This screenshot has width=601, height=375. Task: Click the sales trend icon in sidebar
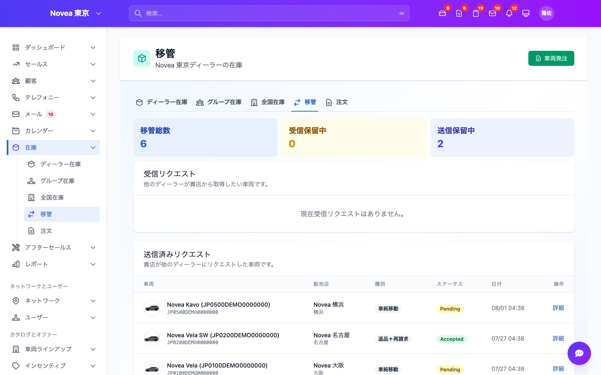(16, 64)
